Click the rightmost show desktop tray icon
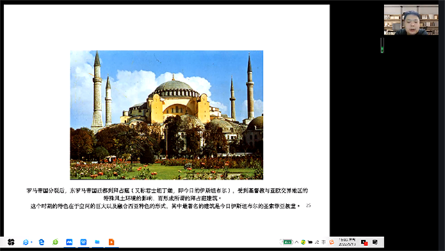Viewport: 445px width, 251px height. (x=375, y=242)
